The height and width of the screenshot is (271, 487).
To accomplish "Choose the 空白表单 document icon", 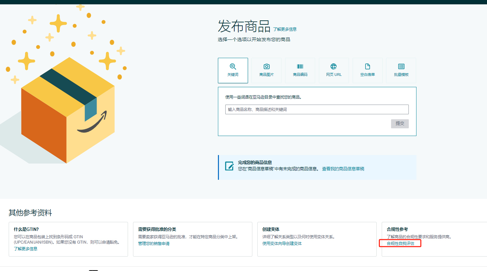I will click(x=368, y=66).
